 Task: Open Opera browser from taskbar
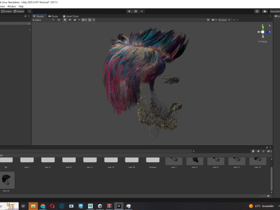52,206
